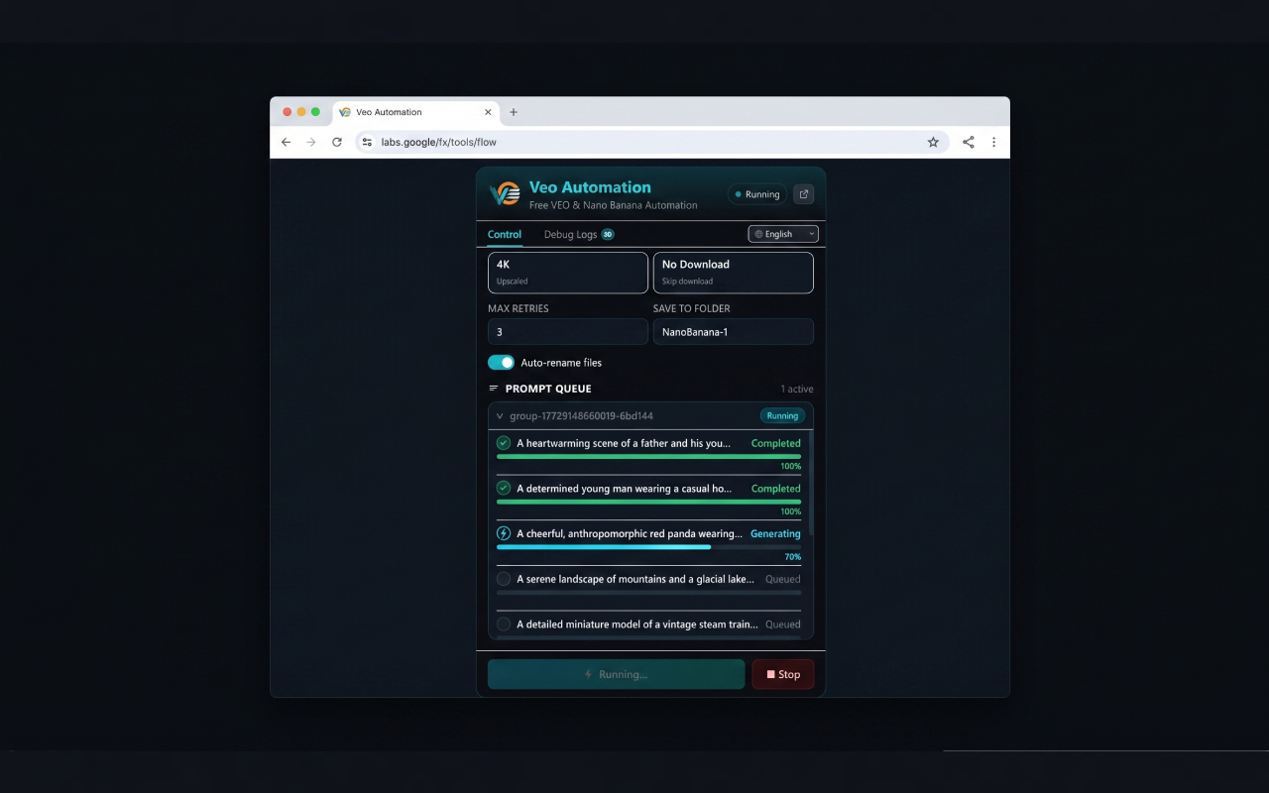Image resolution: width=1269 pixels, height=793 pixels.
Task: Click generating bolt icon for red panda prompt
Action: click(x=504, y=533)
